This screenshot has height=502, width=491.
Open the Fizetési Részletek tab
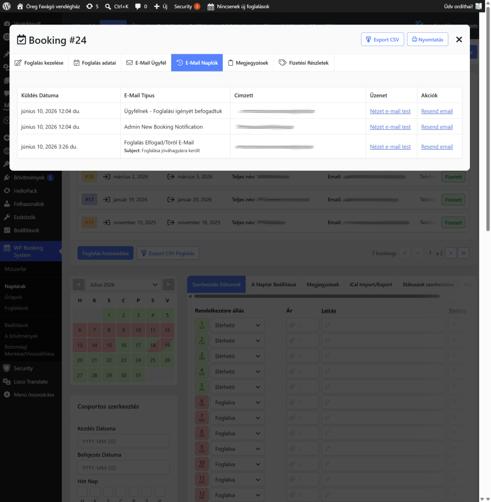click(304, 63)
